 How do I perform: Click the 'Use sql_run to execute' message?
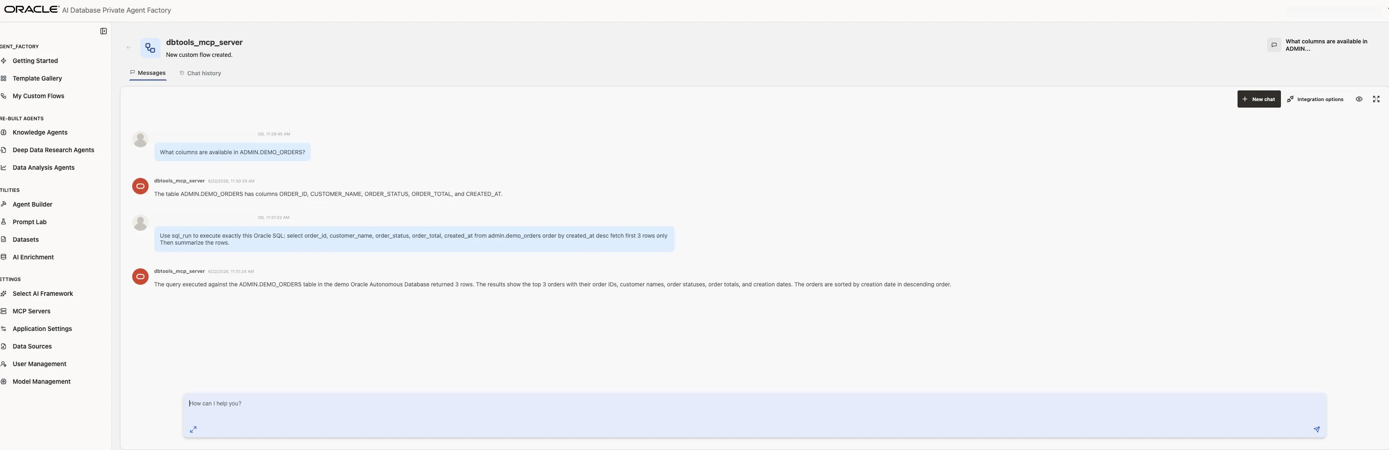(414, 239)
